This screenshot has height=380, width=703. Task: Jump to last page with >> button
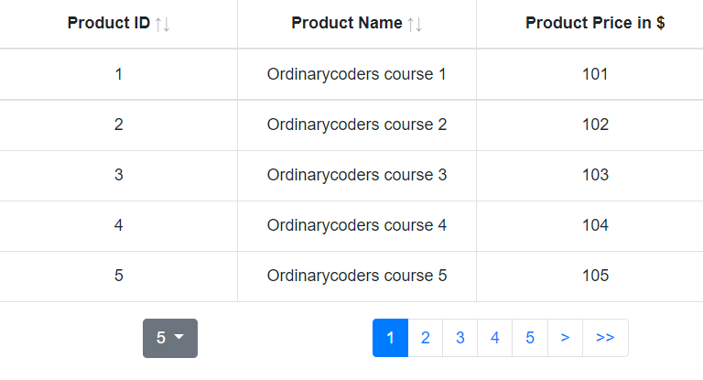click(x=605, y=338)
